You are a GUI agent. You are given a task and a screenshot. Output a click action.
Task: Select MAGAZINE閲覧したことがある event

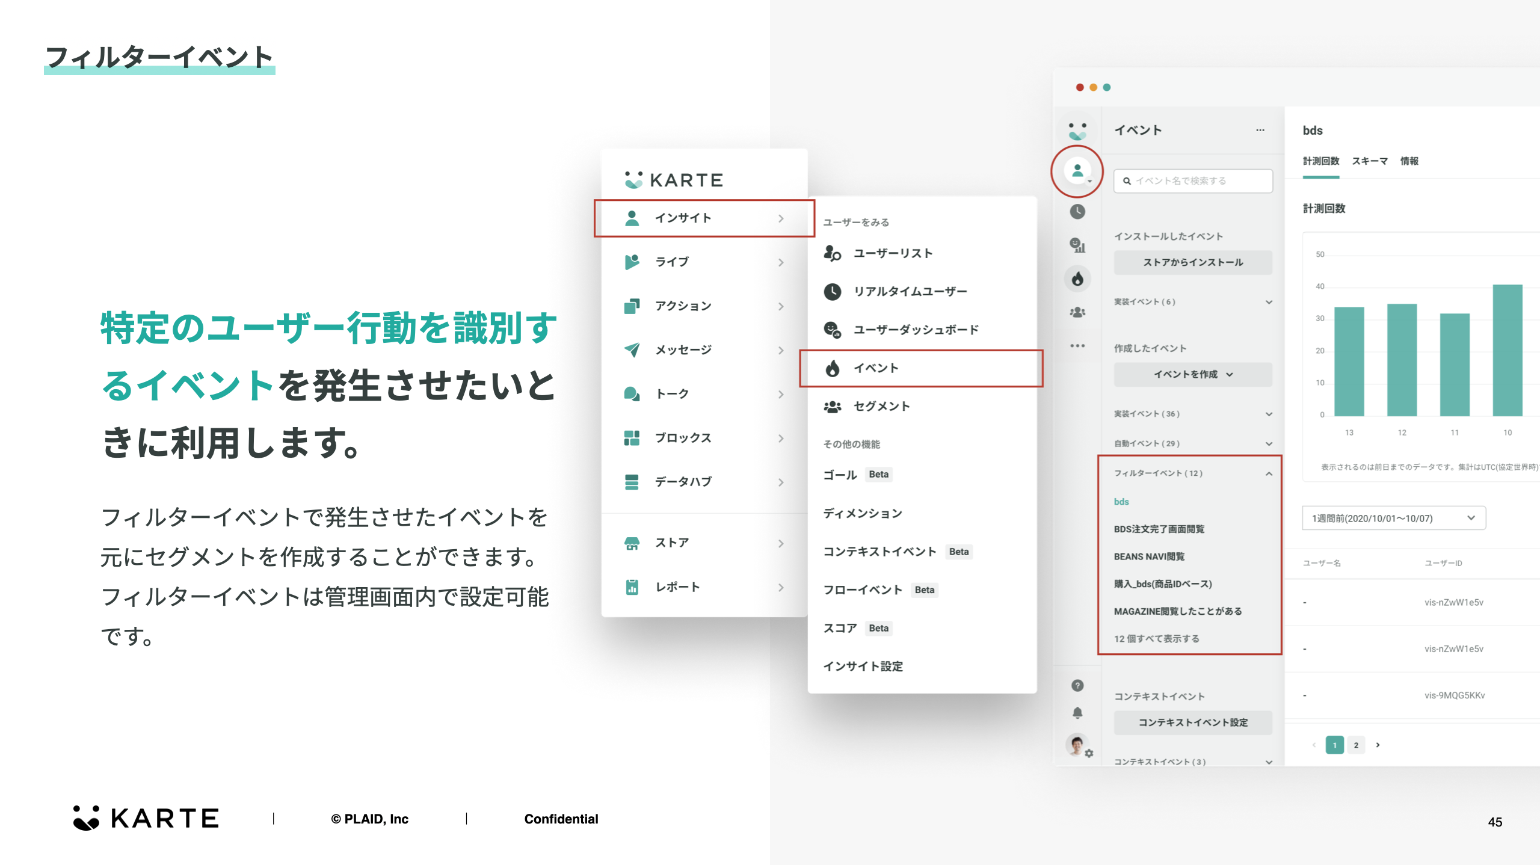click(1178, 612)
